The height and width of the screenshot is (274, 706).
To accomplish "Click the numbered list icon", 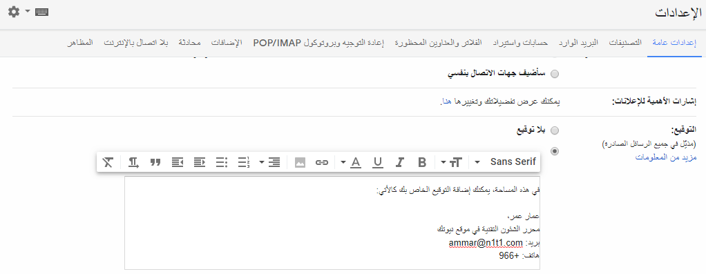I will 244,162.
